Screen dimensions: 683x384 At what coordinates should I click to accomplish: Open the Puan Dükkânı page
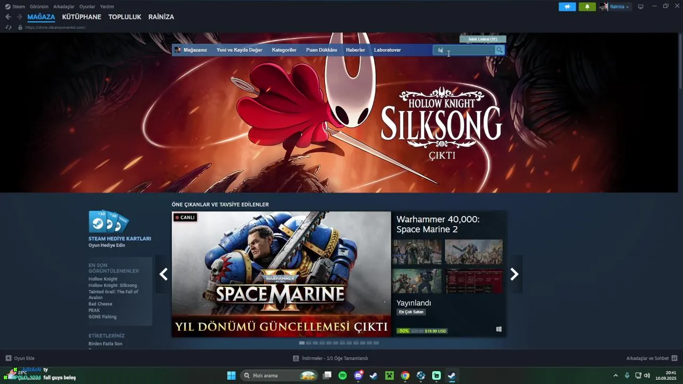point(321,50)
